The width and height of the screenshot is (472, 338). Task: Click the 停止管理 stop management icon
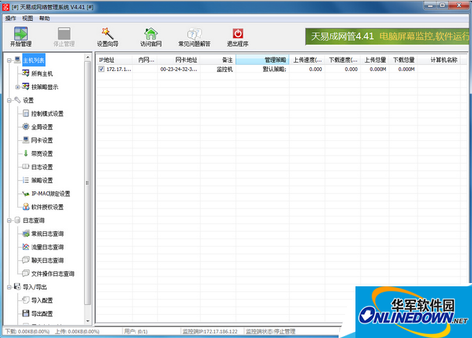coord(64,34)
